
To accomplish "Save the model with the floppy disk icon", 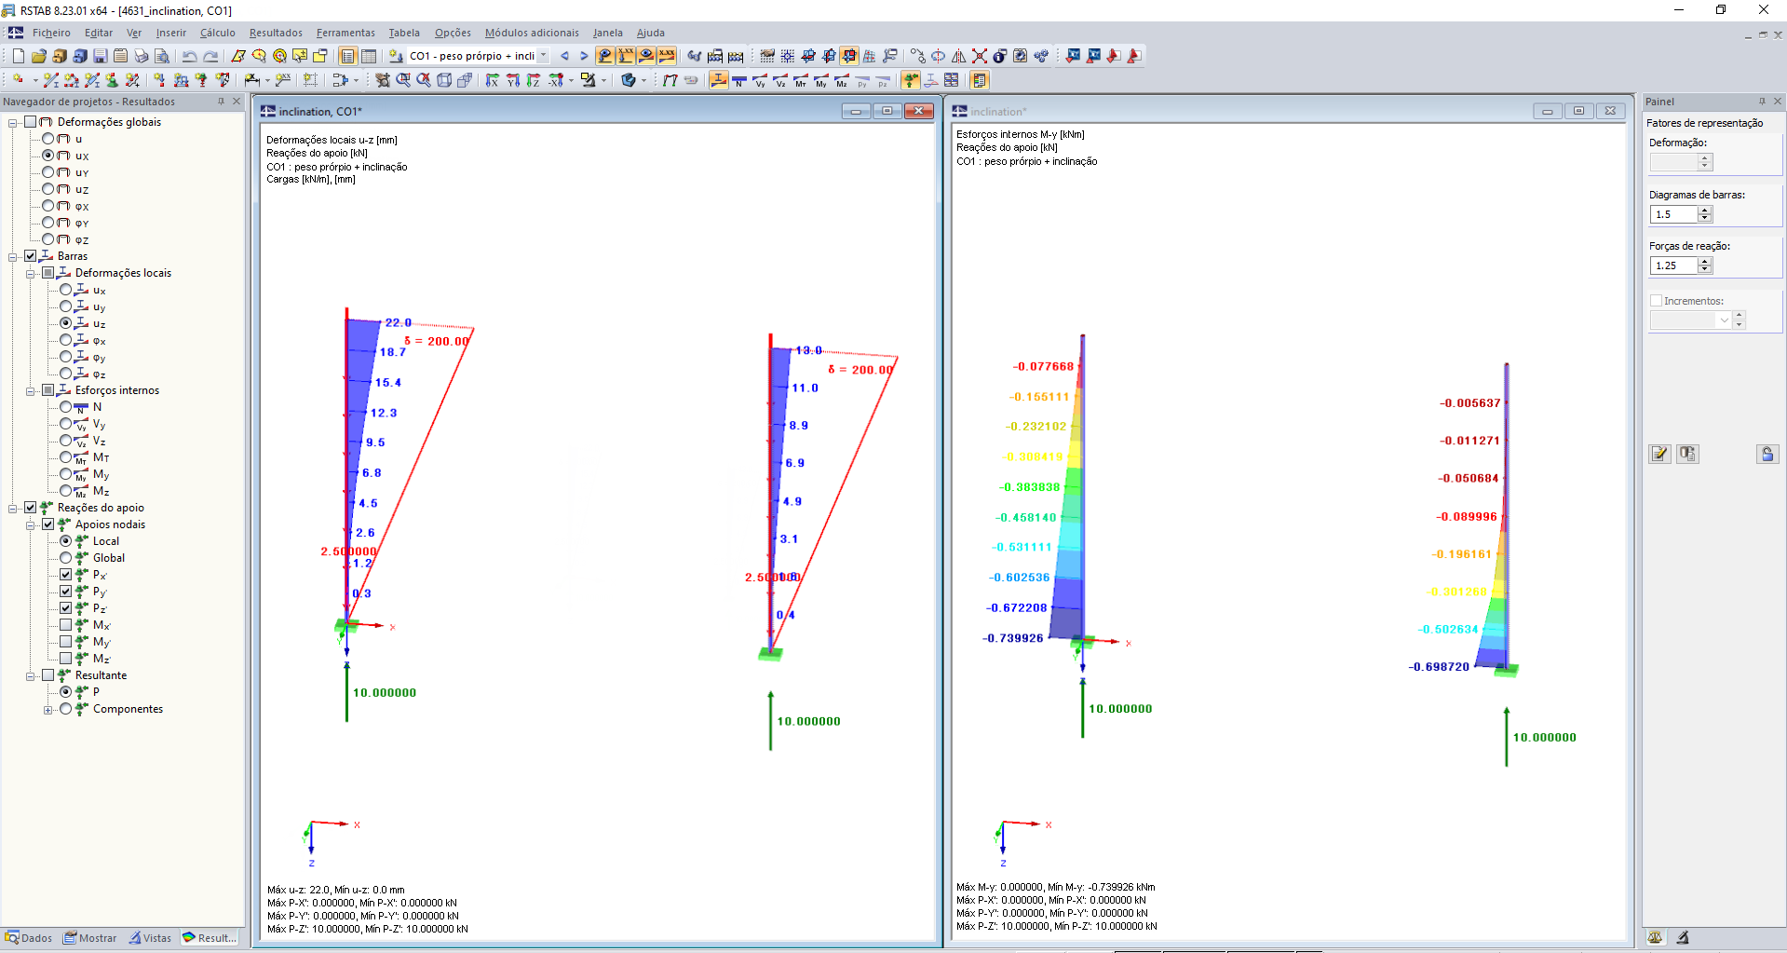I will click(x=101, y=56).
